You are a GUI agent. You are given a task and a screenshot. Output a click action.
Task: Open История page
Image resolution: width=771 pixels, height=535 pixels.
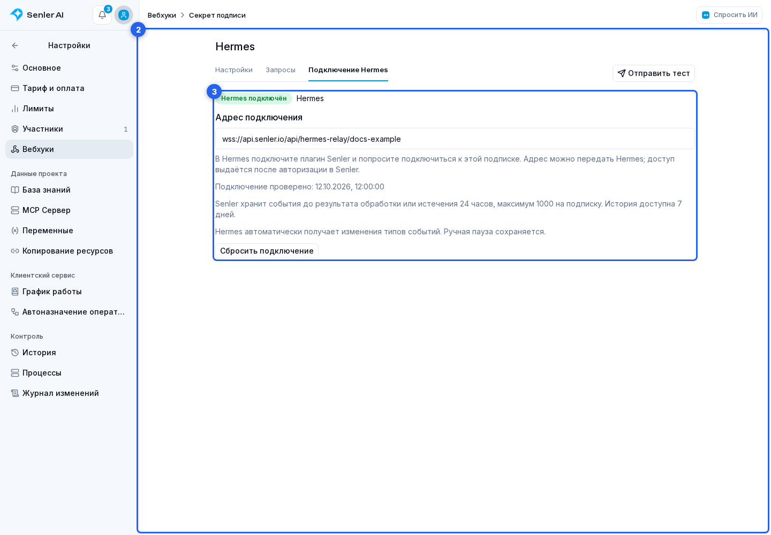point(69,353)
